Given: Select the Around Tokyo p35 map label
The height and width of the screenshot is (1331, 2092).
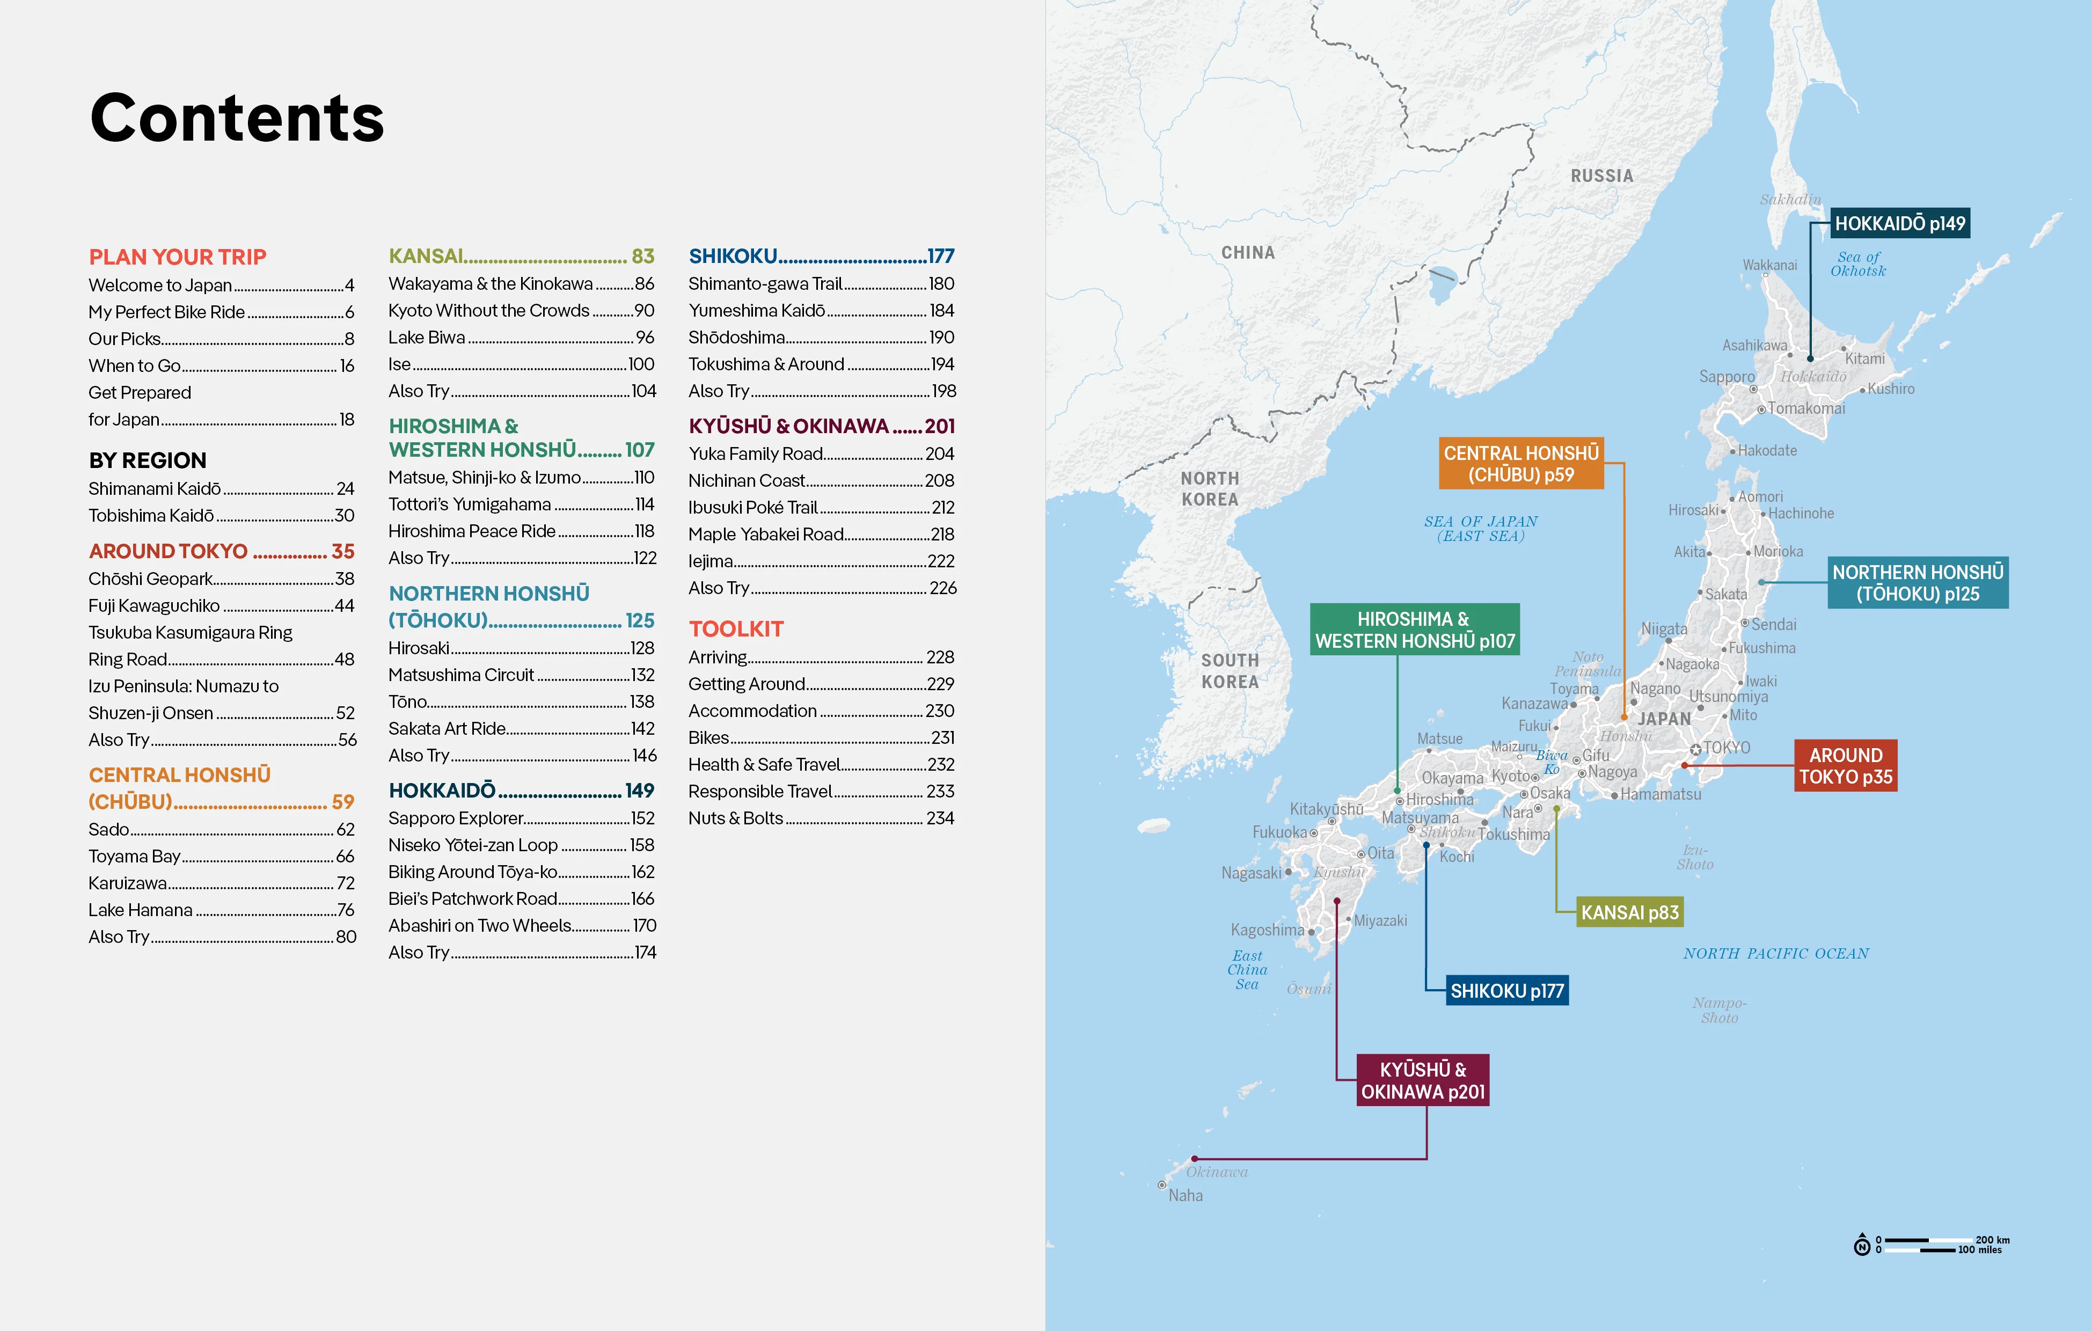Looking at the screenshot, I should point(1845,765).
